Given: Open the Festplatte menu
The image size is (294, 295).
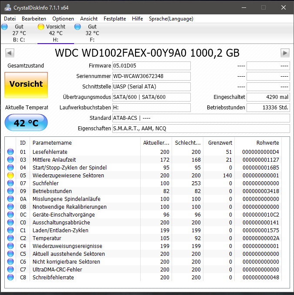Looking at the screenshot, I should point(115,19).
